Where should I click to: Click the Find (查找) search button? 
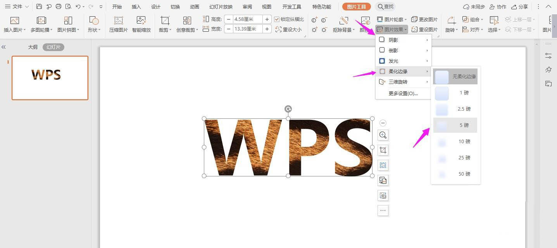point(385,7)
